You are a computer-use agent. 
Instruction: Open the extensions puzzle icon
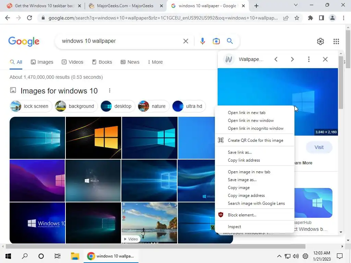click(311, 18)
